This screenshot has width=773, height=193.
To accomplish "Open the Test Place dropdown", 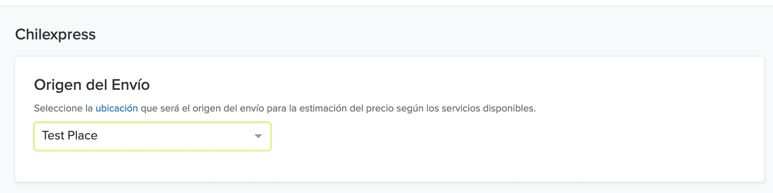I will point(152,136).
